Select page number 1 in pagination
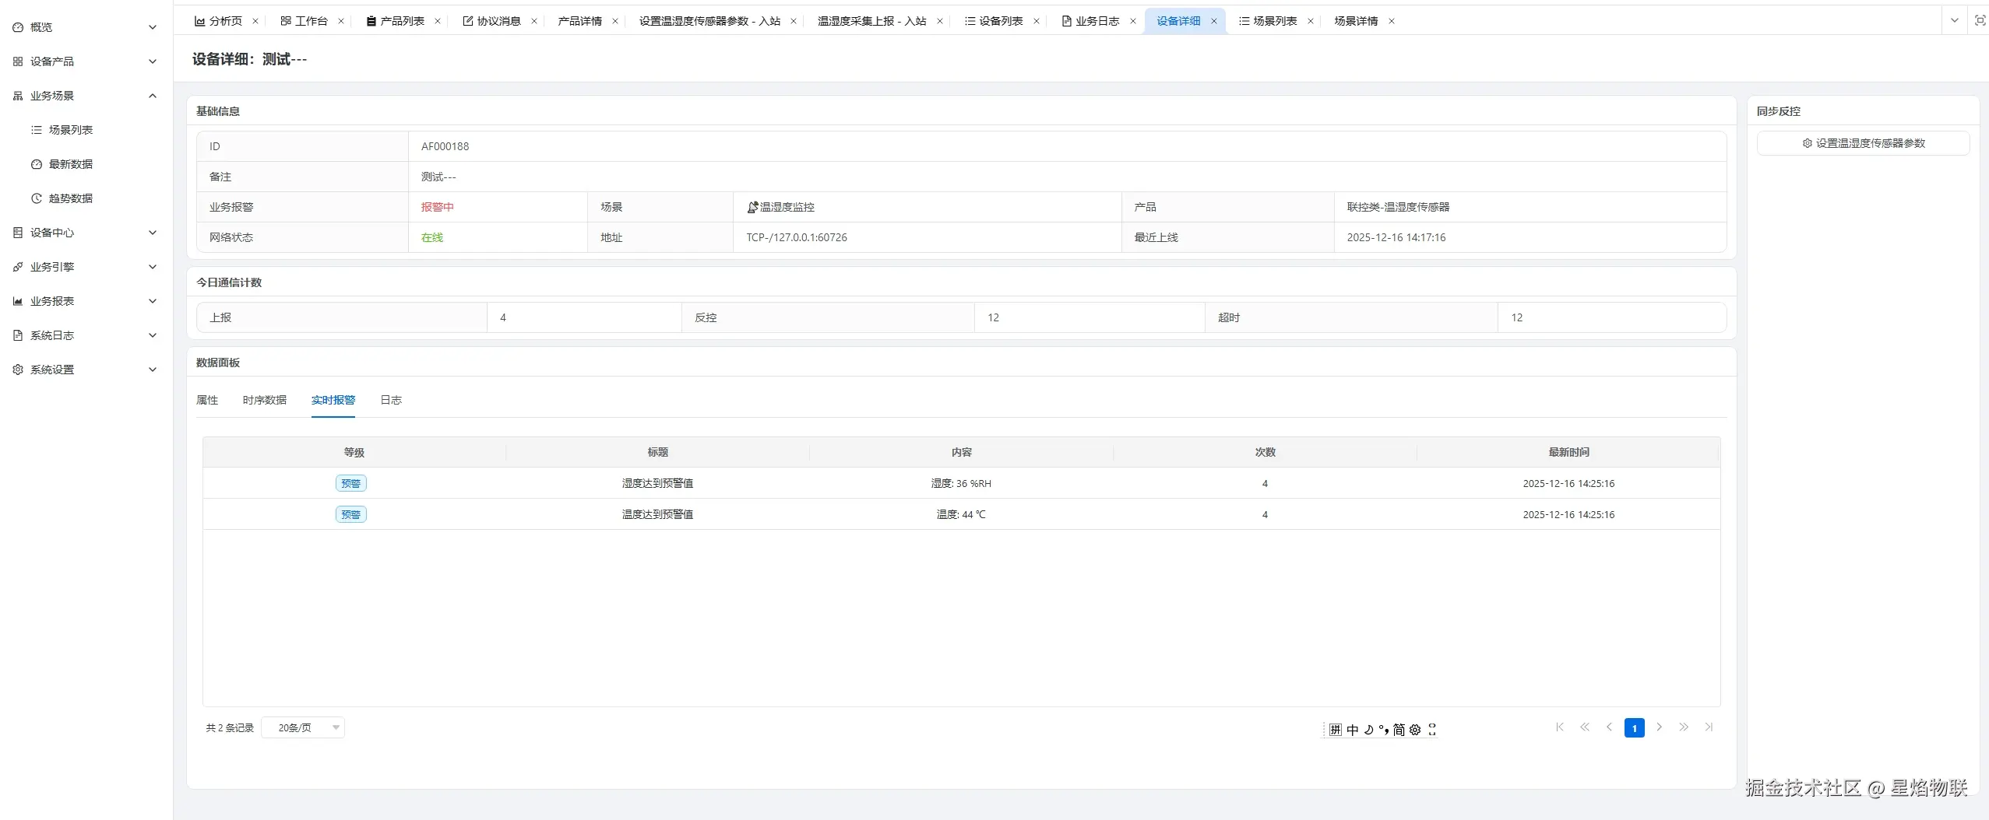This screenshot has width=1989, height=820. pyautogui.click(x=1634, y=727)
